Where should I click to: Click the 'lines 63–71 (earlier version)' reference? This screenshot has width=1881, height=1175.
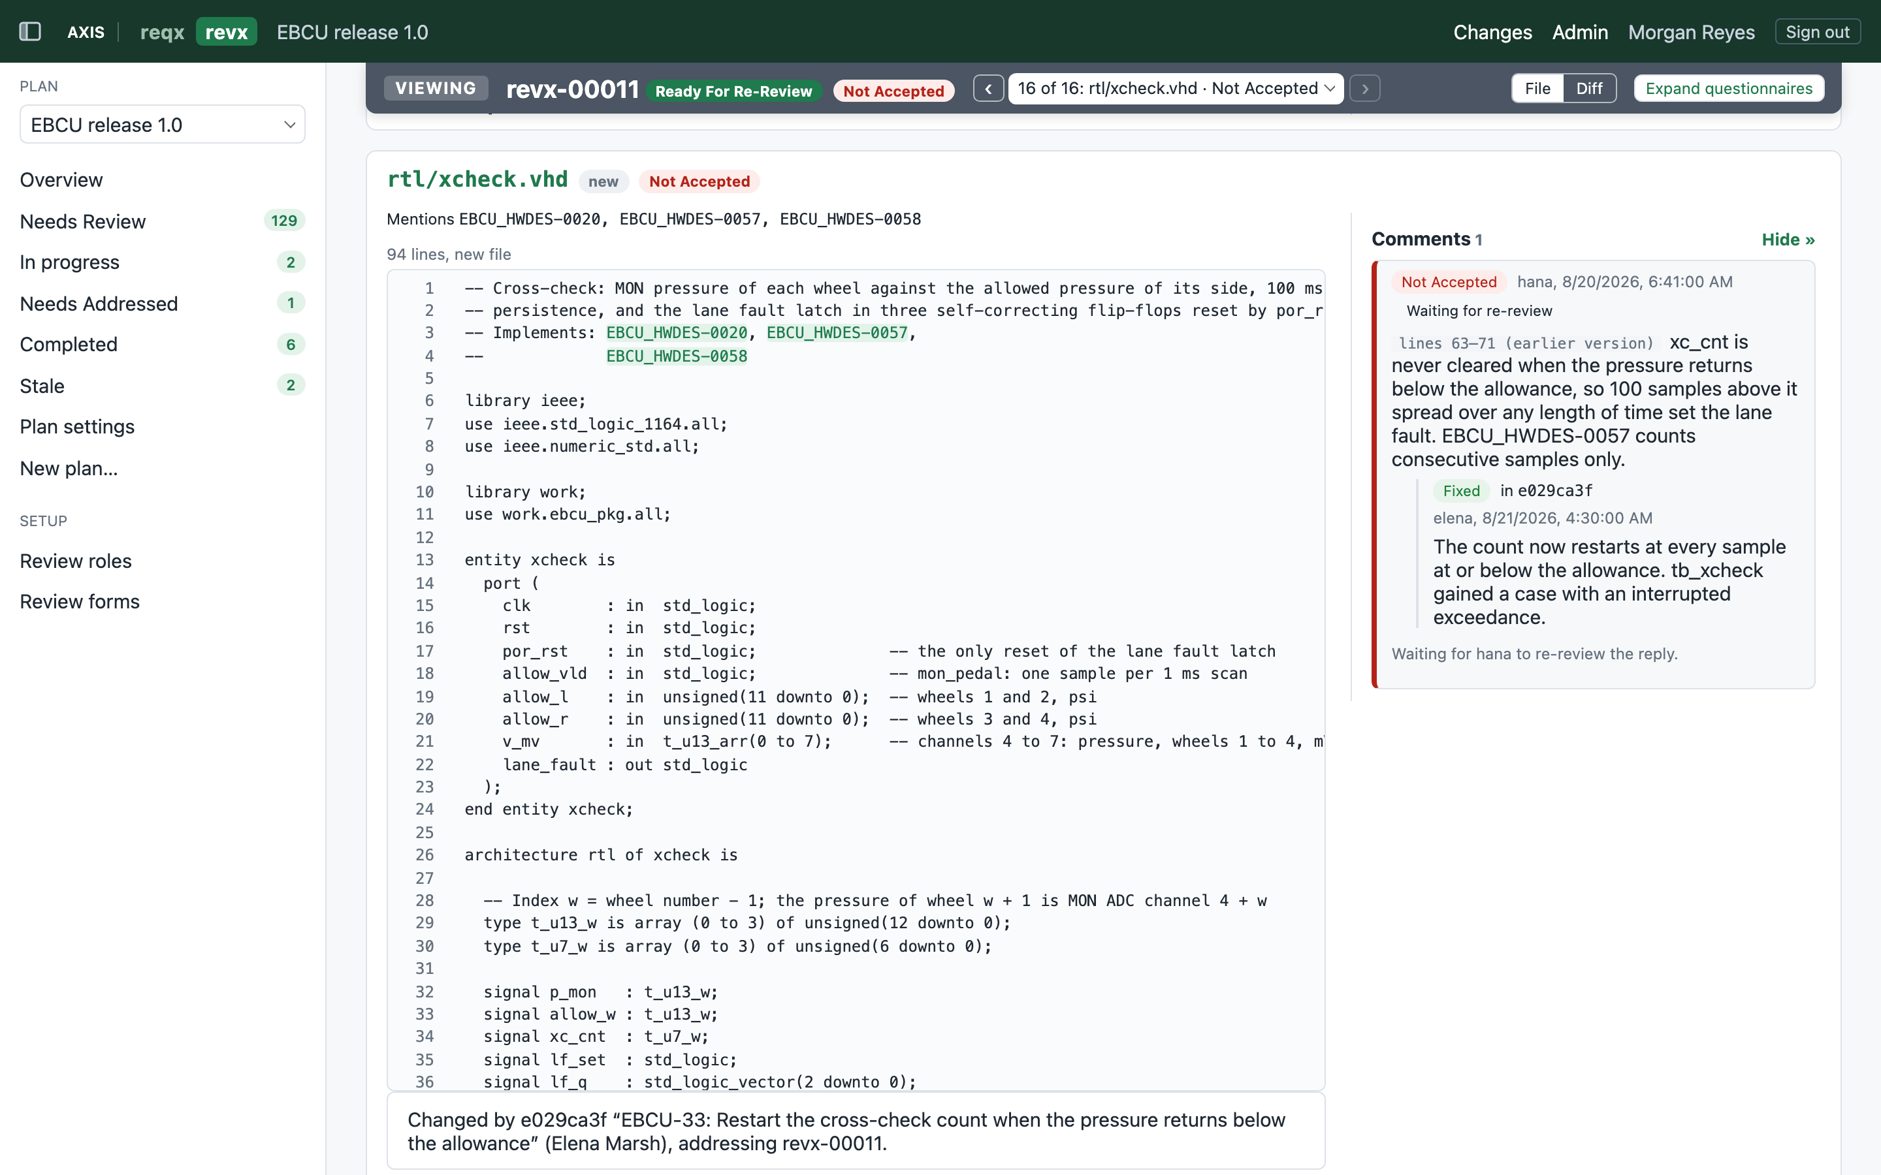1526,343
